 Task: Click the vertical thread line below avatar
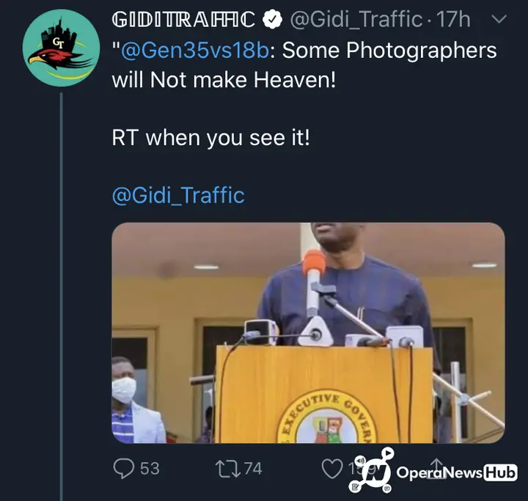(x=62, y=296)
